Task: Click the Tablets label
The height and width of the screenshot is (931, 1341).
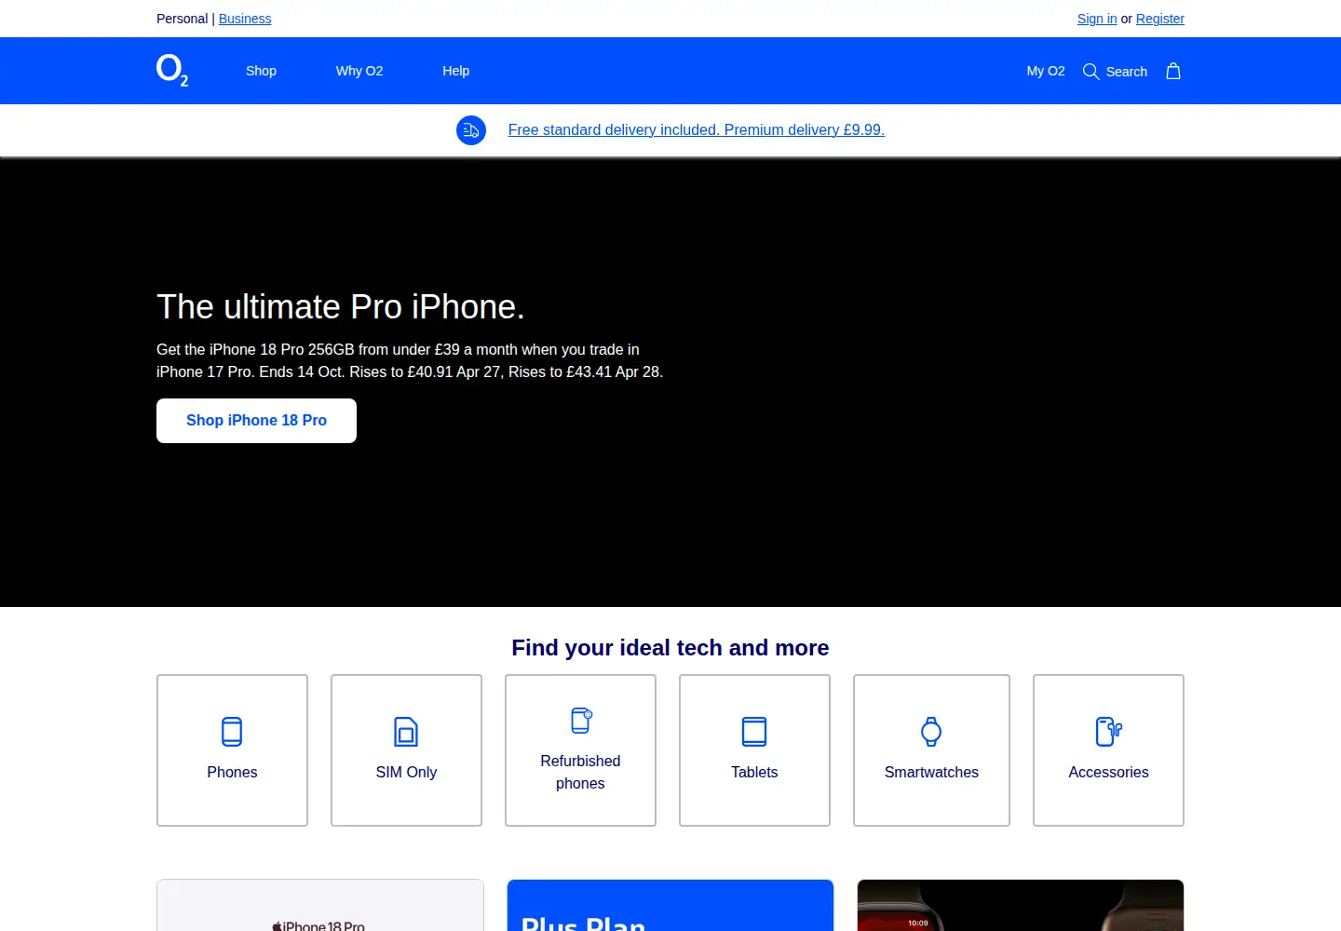Action: [754, 773]
